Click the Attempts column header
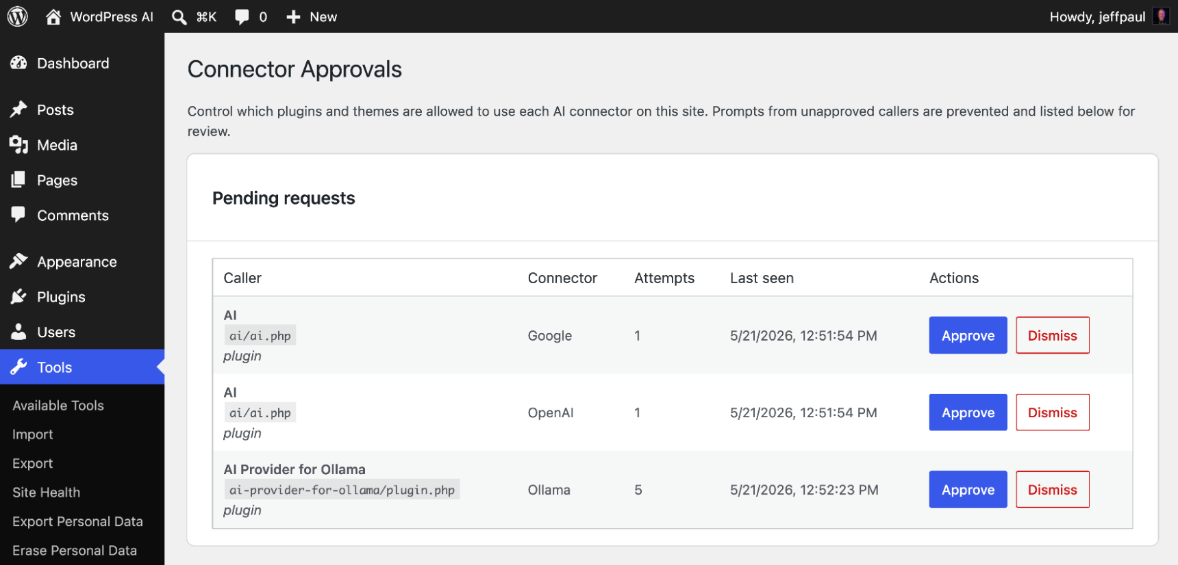Viewport: 1178px width, 565px height. 664,278
